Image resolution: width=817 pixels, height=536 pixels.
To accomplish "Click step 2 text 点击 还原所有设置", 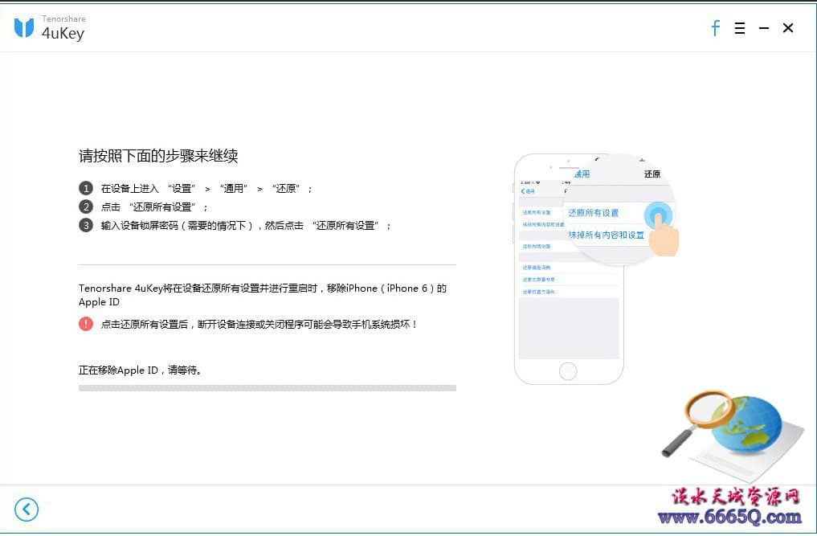I will point(154,207).
